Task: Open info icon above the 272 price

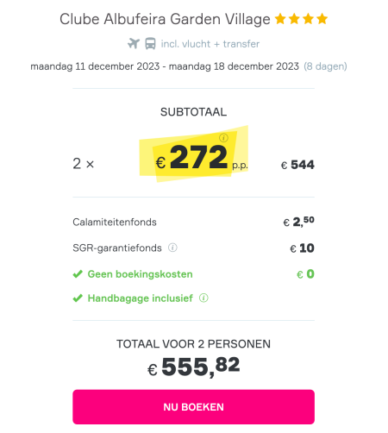Action: 223,138
